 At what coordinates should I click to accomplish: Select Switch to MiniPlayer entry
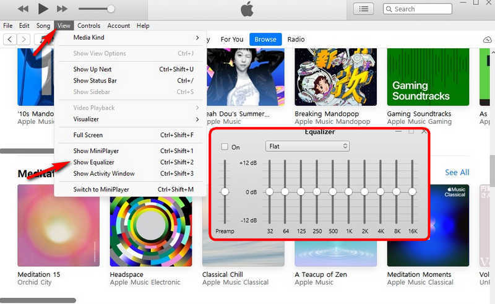pos(130,189)
